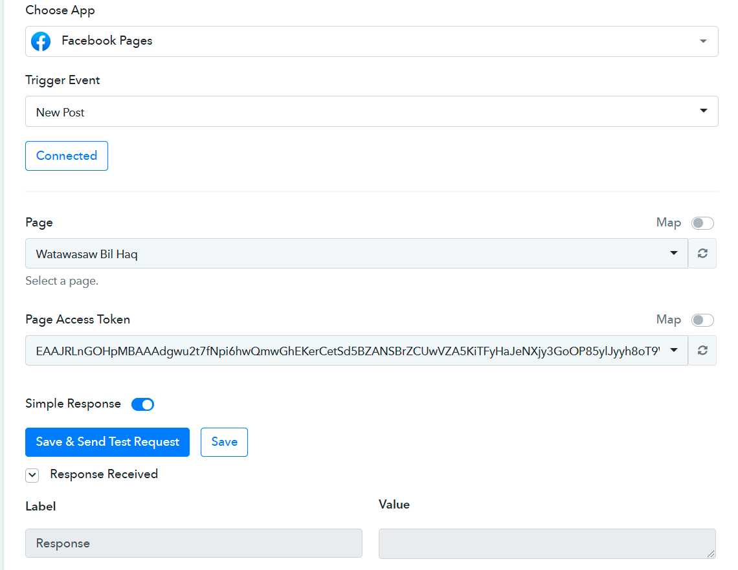Click the Connected button
The width and height of the screenshot is (738, 570).
click(x=67, y=156)
